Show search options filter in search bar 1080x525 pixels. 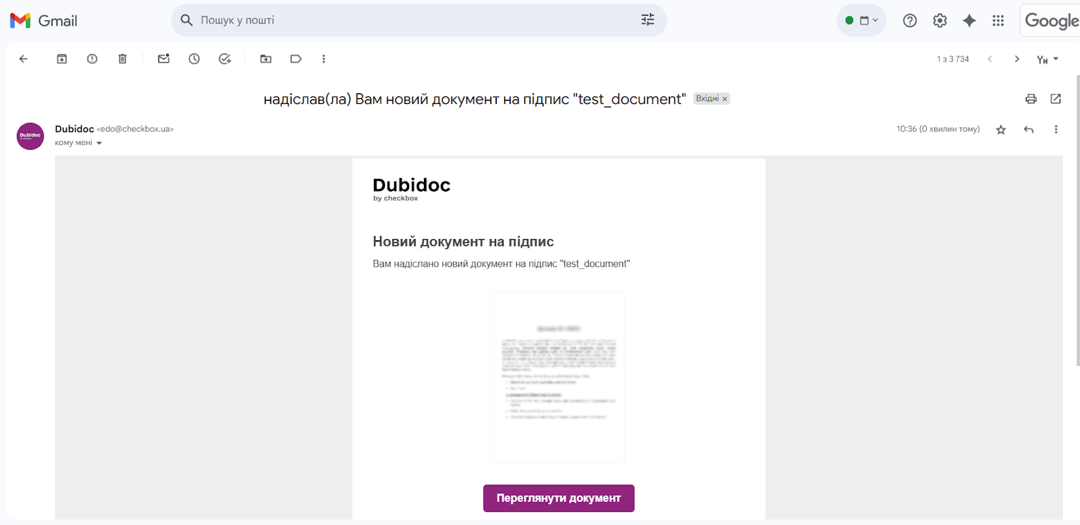tap(647, 20)
